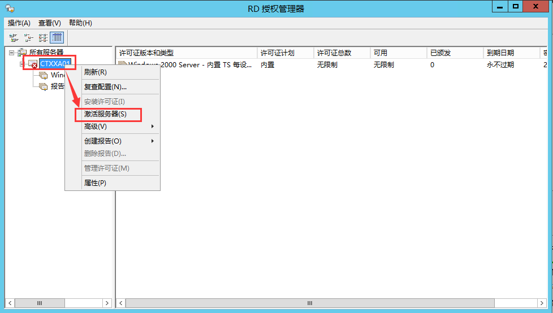This screenshot has height=313, width=553.
Task: Click the Win license node icon in tree
Action: pyautogui.click(x=43, y=75)
